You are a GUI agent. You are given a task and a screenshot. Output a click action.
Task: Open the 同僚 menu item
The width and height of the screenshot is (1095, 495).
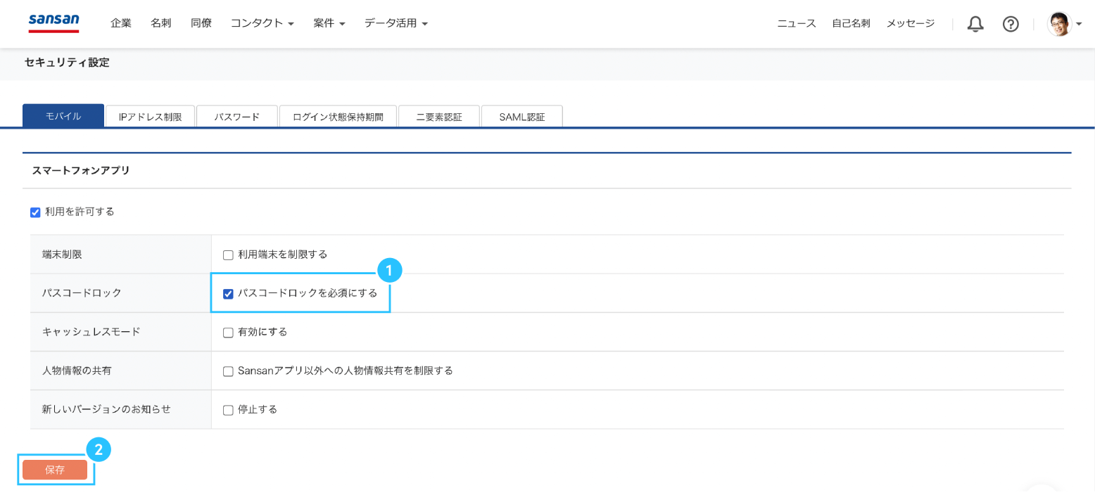click(x=201, y=23)
